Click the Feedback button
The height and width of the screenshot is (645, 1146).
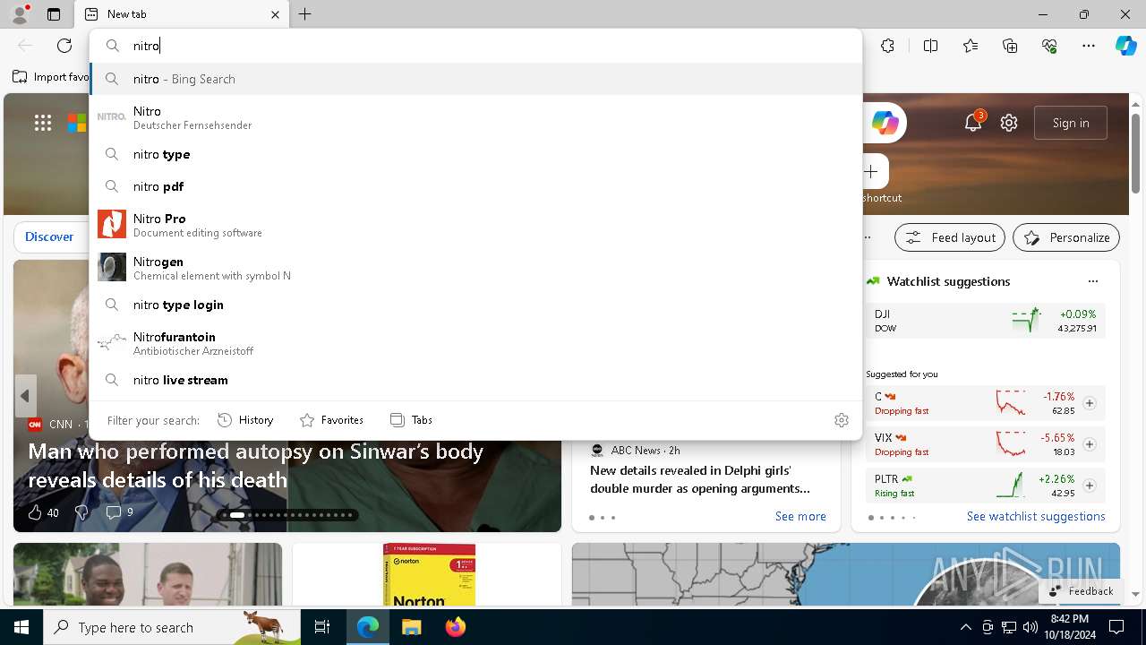point(1081,591)
